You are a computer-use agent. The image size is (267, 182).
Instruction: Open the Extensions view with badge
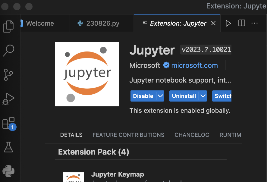click(9, 124)
